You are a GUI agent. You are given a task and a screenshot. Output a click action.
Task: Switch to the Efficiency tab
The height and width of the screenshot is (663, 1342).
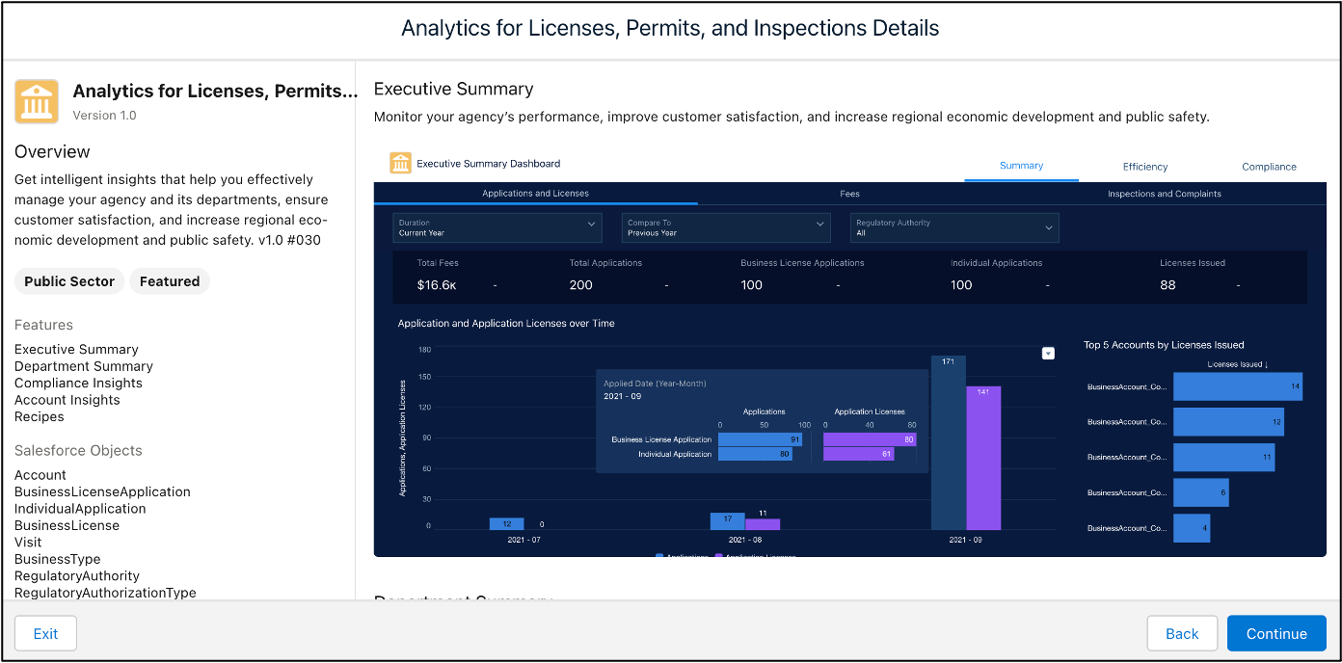(x=1144, y=166)
